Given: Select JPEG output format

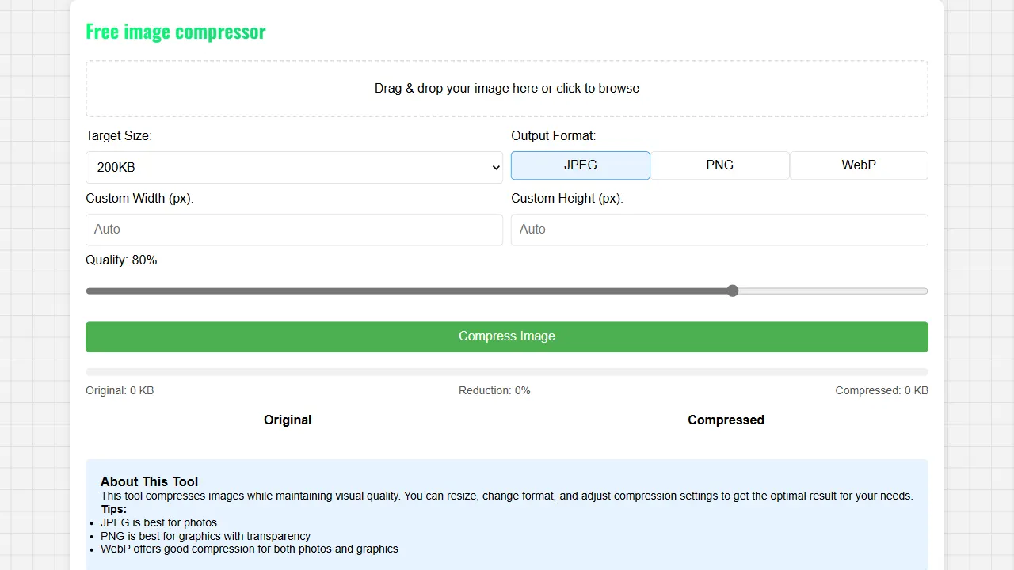Looking at the screenshot, I should point(581,165).
